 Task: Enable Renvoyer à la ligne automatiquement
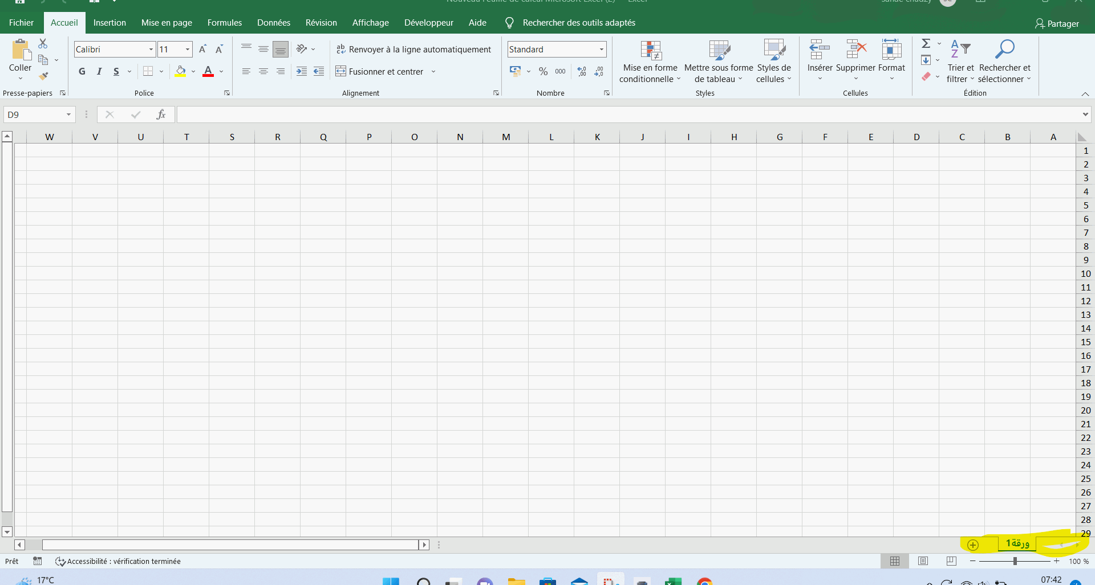coord(413,50)
